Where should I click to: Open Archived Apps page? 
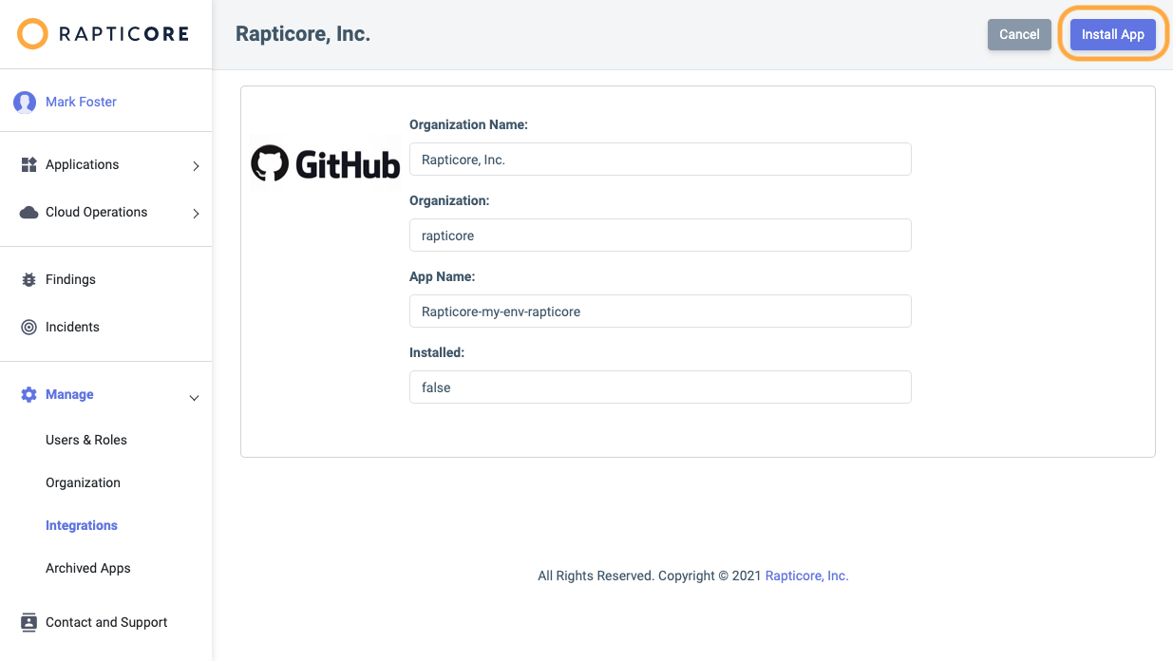(88, 568)
